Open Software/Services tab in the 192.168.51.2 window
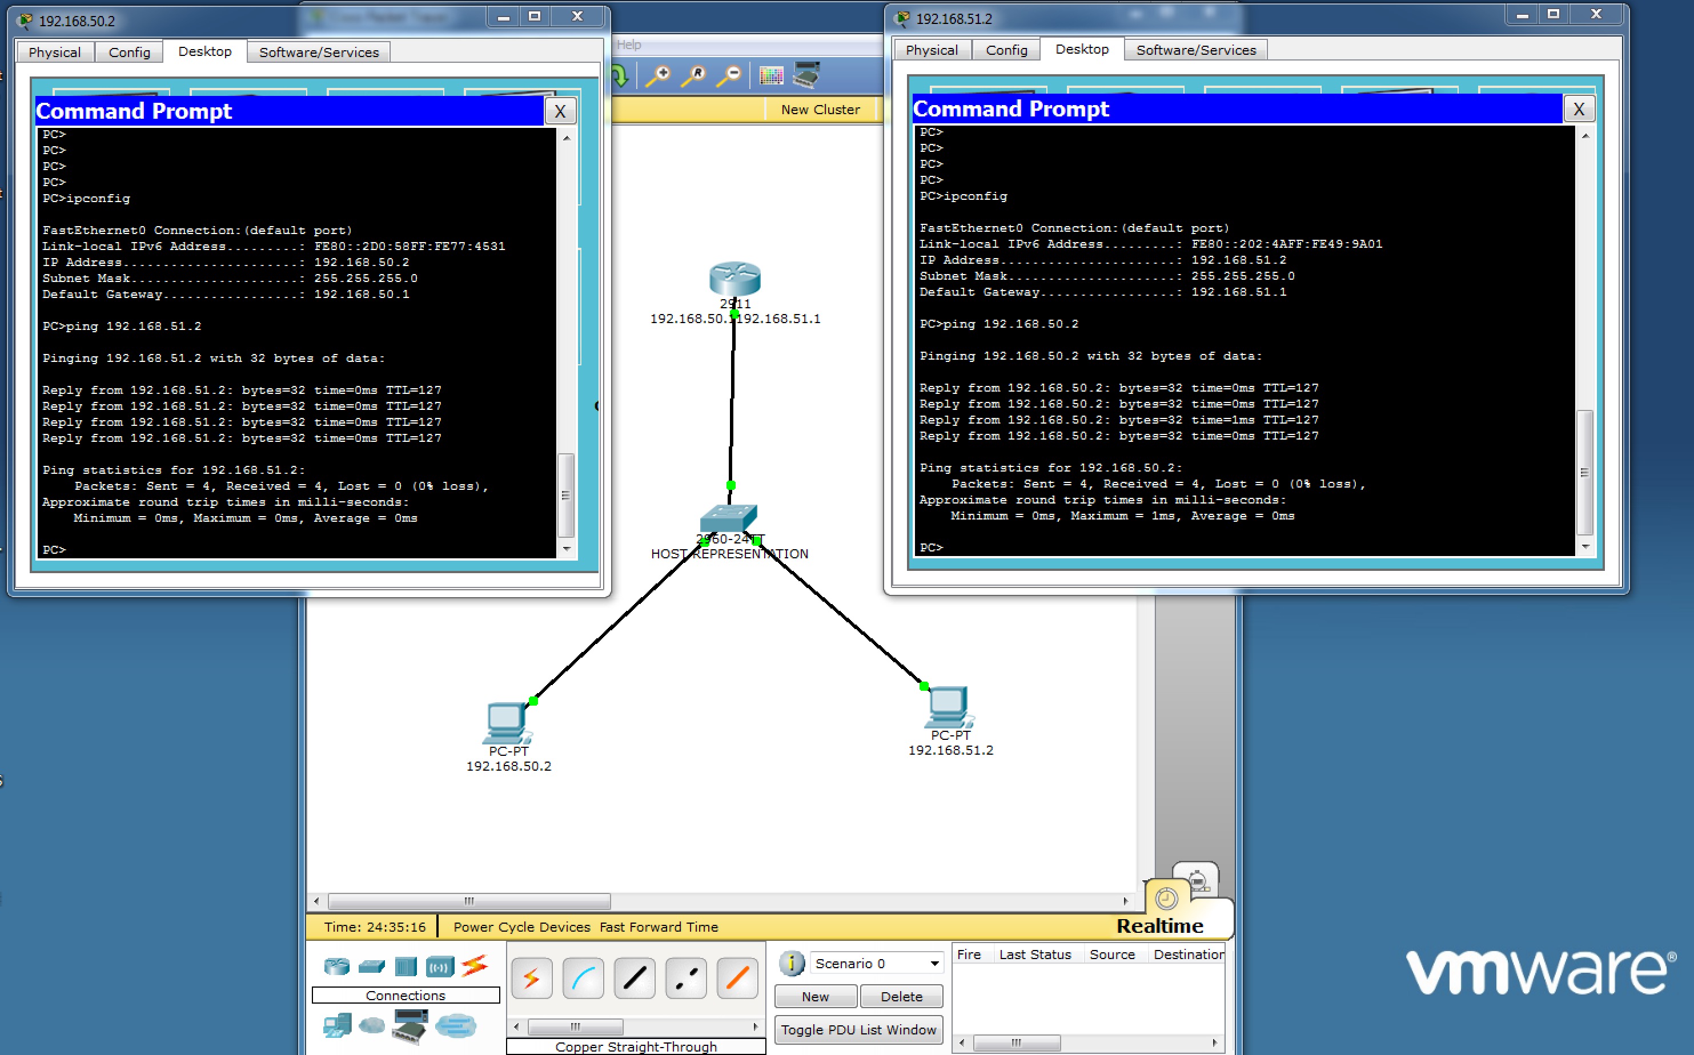Viewport: 1694px width, 1055px height. tap(1197, 50)
